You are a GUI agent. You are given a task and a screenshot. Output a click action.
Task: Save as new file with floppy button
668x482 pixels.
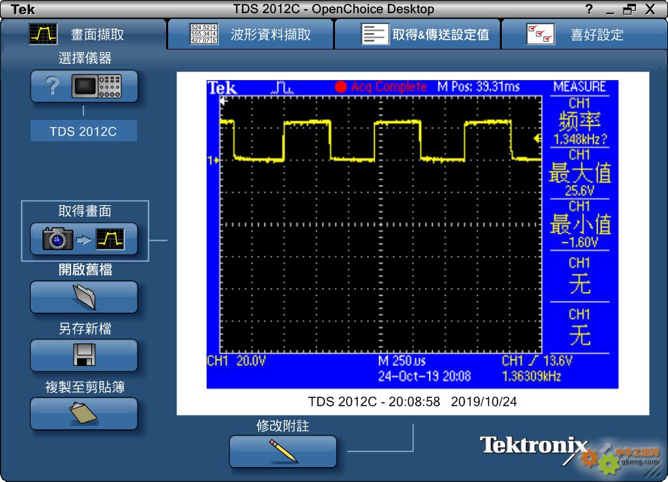point(84,356)
